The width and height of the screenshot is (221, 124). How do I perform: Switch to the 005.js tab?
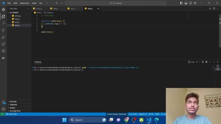73,9
